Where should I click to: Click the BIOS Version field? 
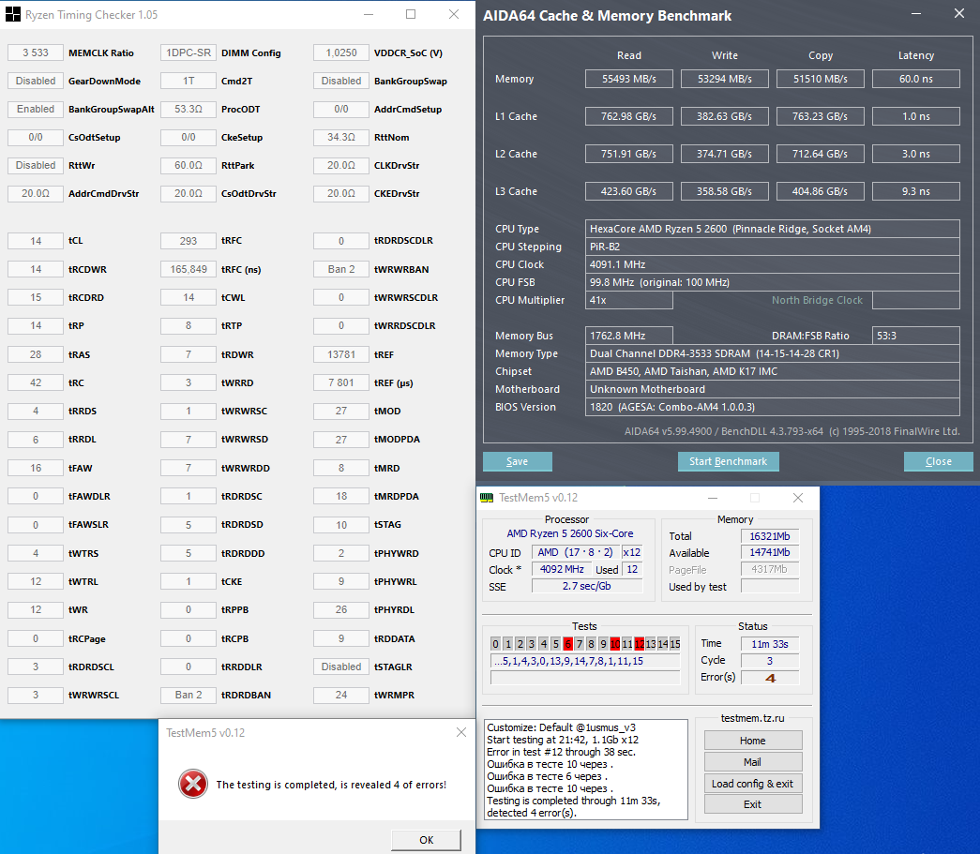pos(773,407)
